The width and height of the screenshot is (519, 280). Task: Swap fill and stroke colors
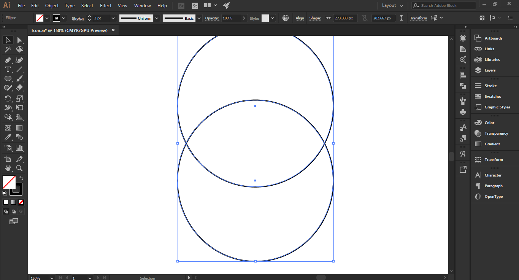[x=21, y=178]
